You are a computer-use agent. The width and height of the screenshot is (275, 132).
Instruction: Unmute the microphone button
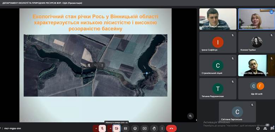coord(102,128)
